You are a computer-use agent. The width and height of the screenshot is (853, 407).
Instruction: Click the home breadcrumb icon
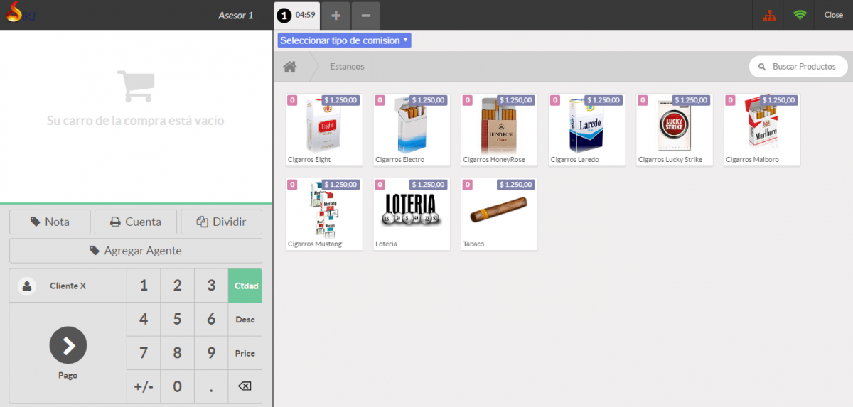(289, 67)
